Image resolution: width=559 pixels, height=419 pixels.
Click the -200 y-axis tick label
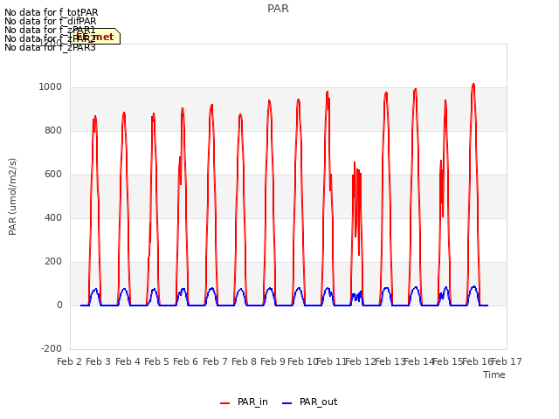(x=52, y=348)
